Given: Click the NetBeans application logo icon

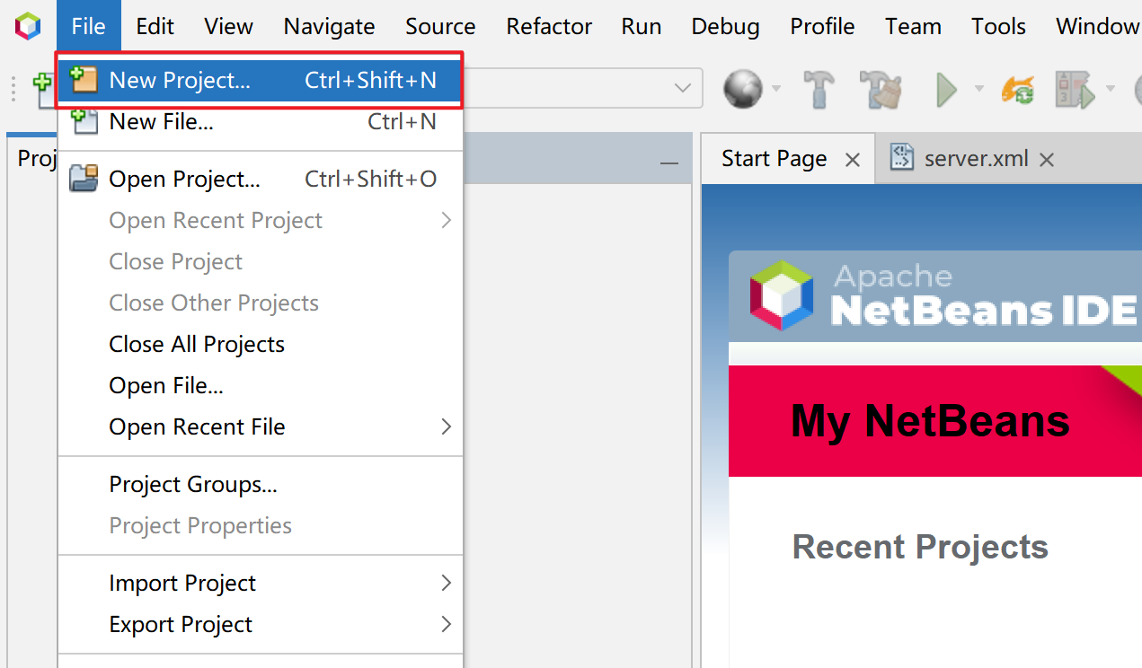Looking at the screenshot, I should click(x=28, y=26).
